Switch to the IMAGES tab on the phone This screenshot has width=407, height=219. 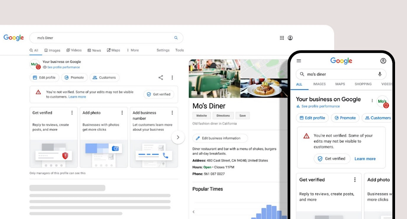point(319,84)
